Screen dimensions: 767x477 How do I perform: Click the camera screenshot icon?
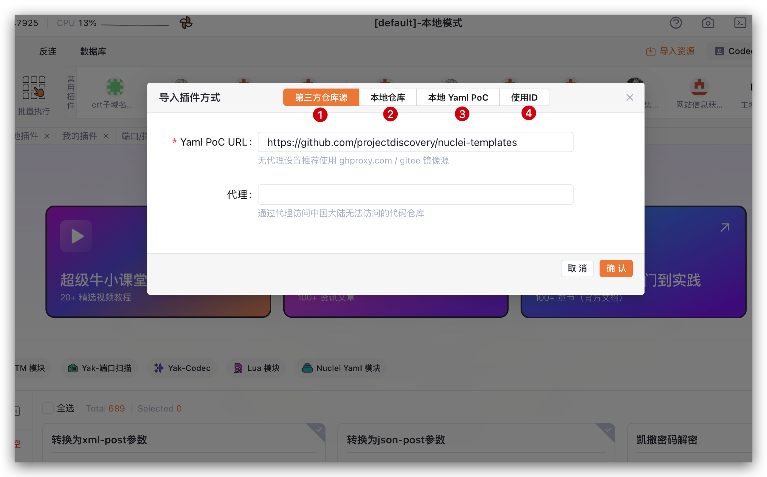tap(708, 23)
